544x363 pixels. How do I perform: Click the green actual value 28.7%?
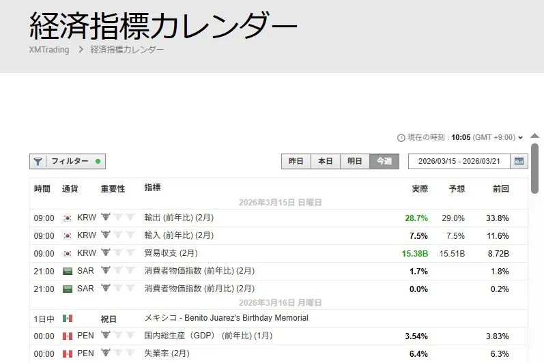pyautogui.click(x=416, y=218)
